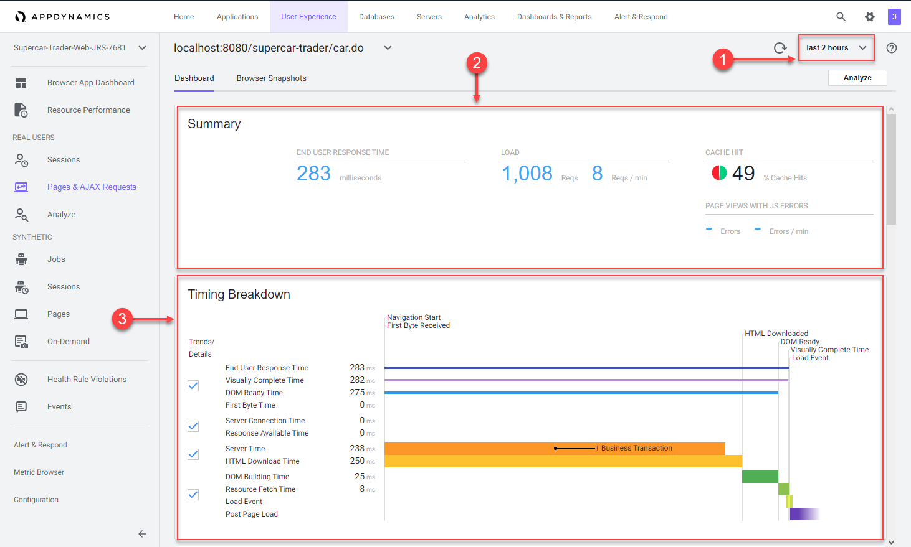Toggle End User Response Time trends checkbox
The height and width of the screenshot is (547, 911).
tap(193, 386)
